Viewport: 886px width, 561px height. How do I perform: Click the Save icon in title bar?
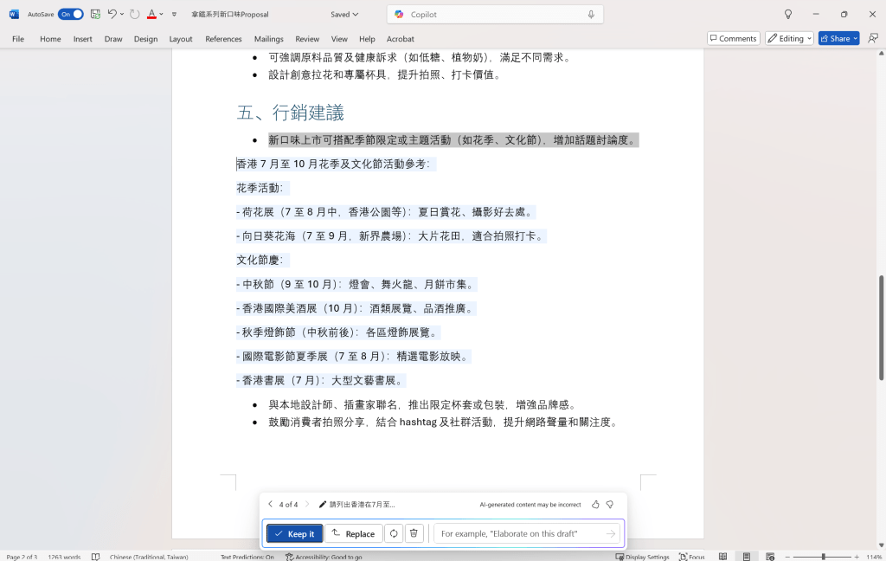point(95,14)
